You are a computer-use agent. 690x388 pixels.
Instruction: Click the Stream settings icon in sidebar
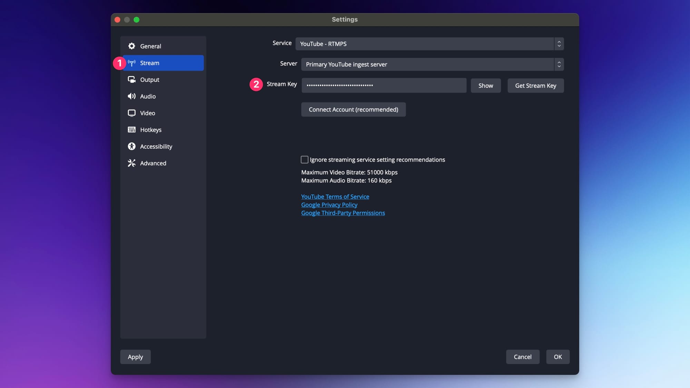point(131,62)
